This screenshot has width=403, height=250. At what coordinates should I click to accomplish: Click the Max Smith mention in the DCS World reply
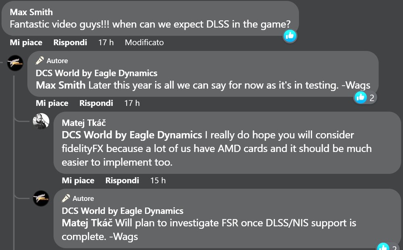coord(60,85)
